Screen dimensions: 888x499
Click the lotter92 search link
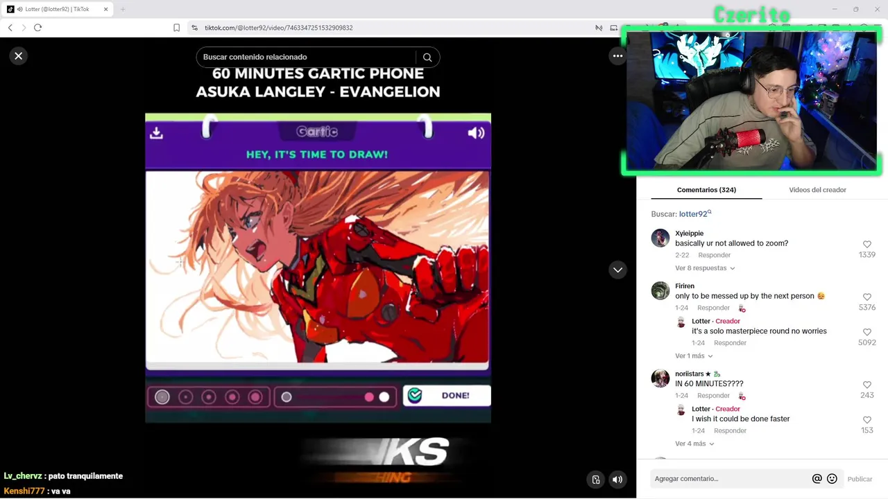pos(695,214)
